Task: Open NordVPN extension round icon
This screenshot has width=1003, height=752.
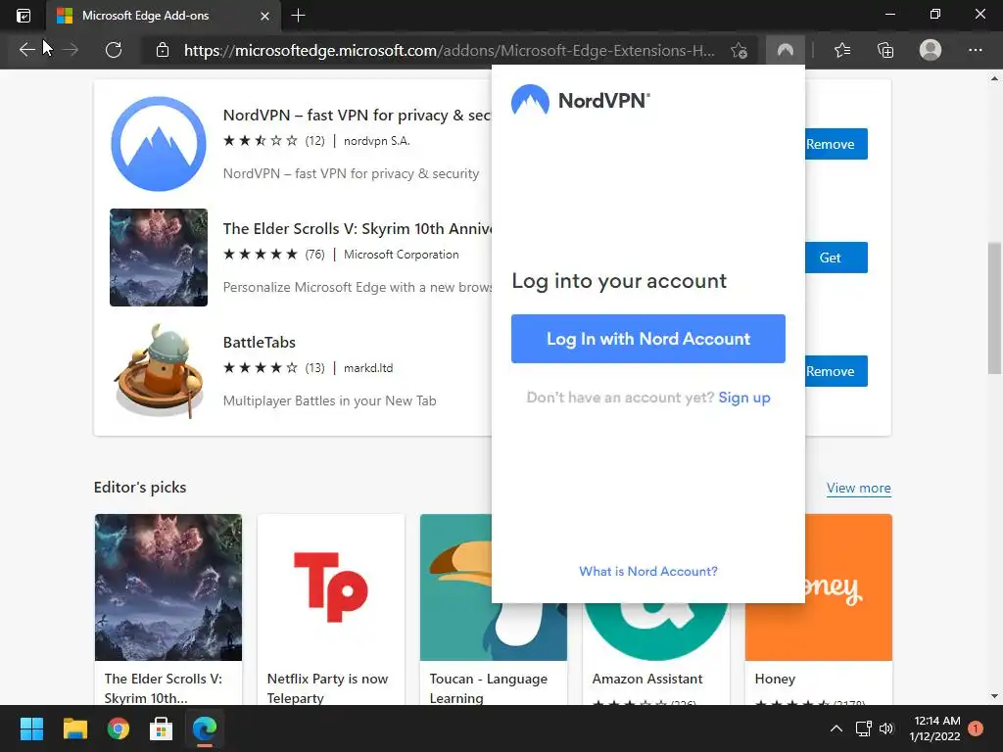Action: 159,144
